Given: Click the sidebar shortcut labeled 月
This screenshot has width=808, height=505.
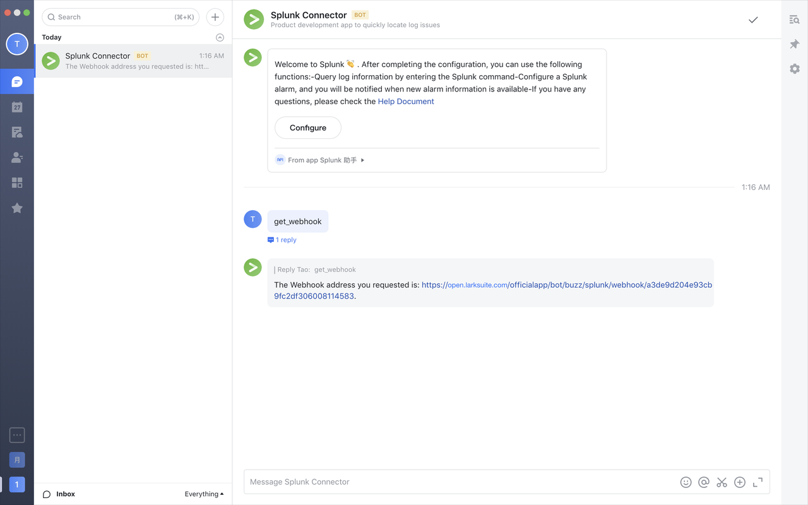Looking at the screenshot, I should tap(17, 460).
